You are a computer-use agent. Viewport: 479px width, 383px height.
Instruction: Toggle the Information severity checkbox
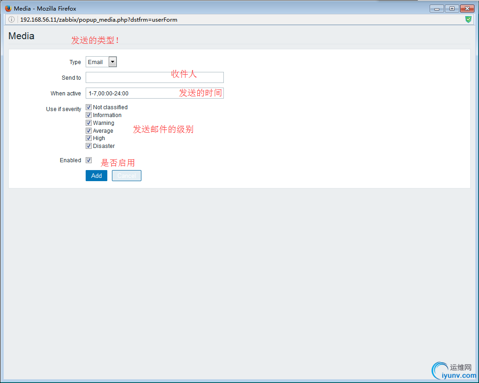pyautogui.click(x=88, y=115)
